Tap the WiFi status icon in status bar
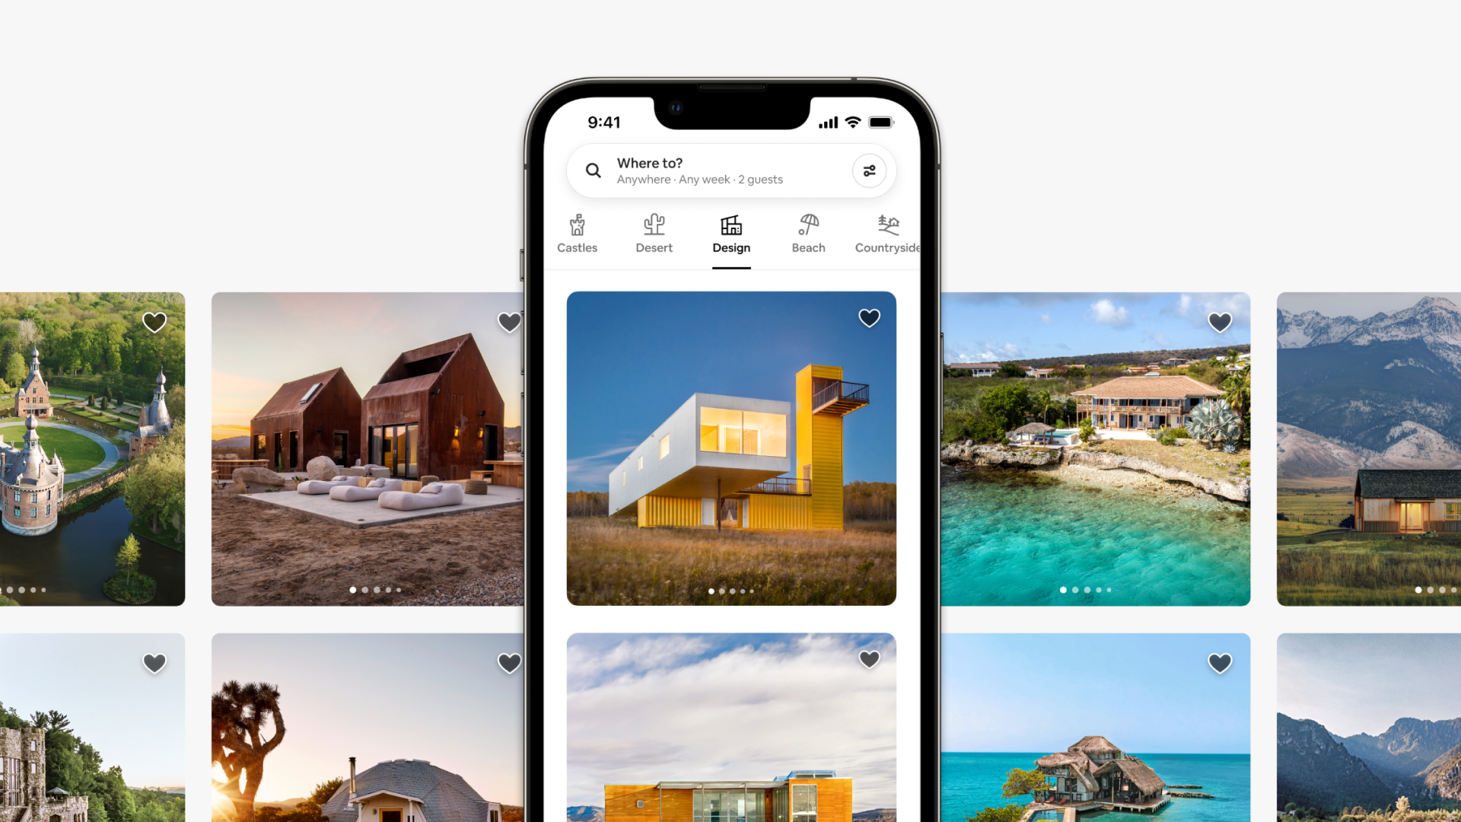Image resolution: width=1461 pixels, height=822 pixels. (x=851, y=122)
